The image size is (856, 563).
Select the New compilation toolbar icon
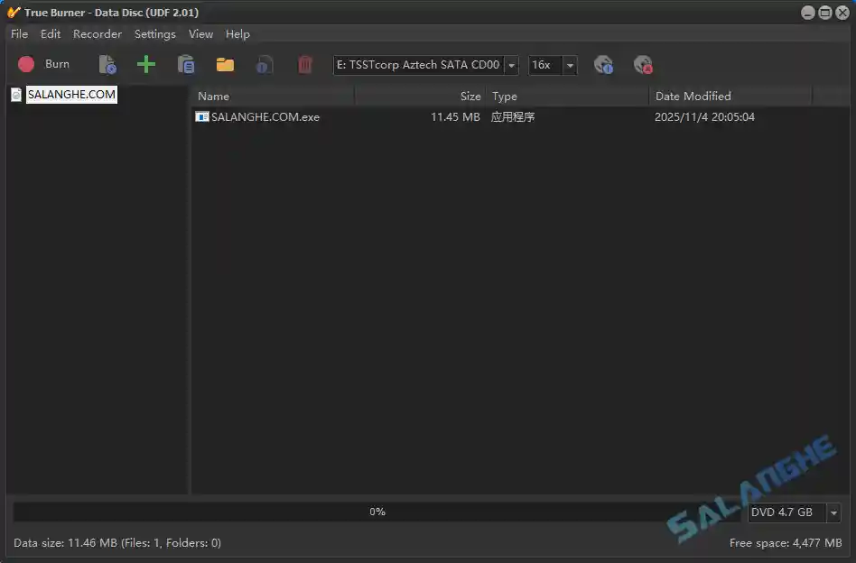(x=107, y=64)
